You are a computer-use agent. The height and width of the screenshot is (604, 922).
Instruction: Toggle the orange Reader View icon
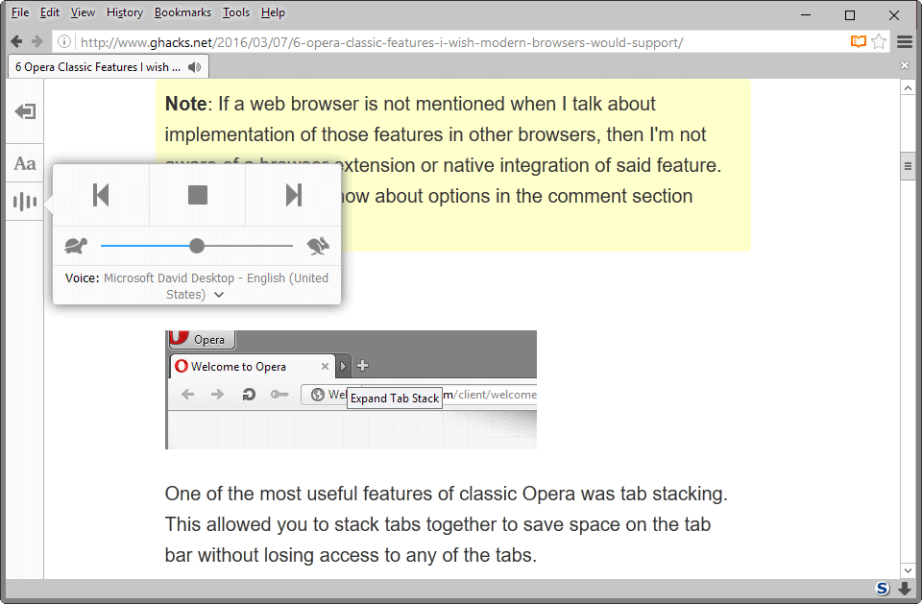858,42
